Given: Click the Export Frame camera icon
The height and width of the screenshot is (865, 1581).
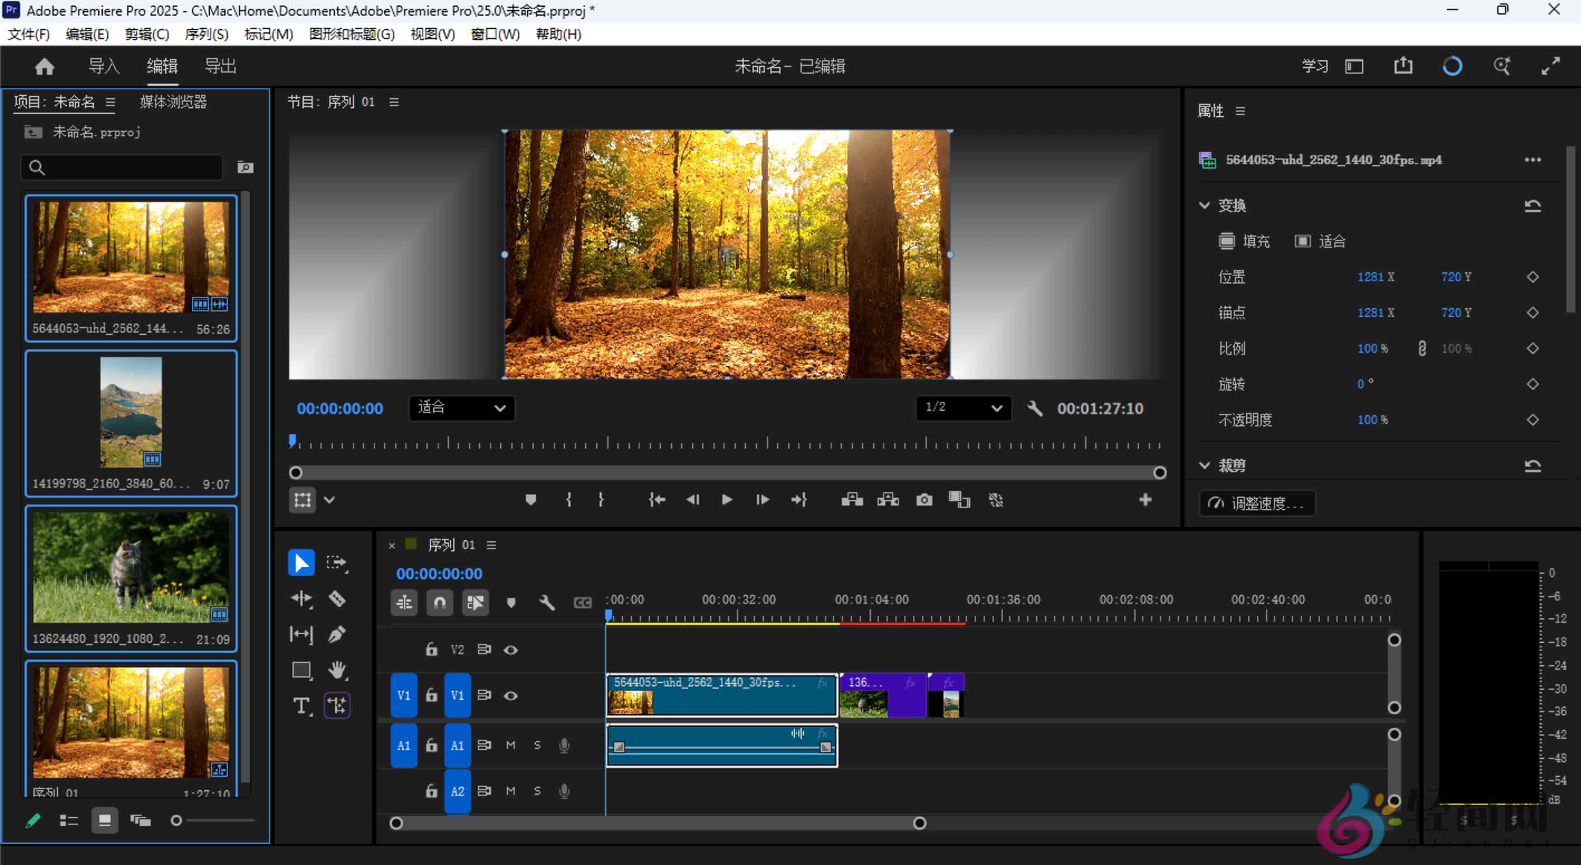Looking at the screenshot, I should tap(924, 499).
